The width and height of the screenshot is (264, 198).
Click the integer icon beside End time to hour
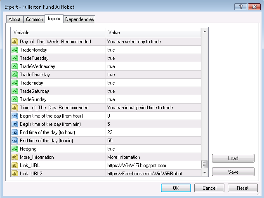(15, 132)
